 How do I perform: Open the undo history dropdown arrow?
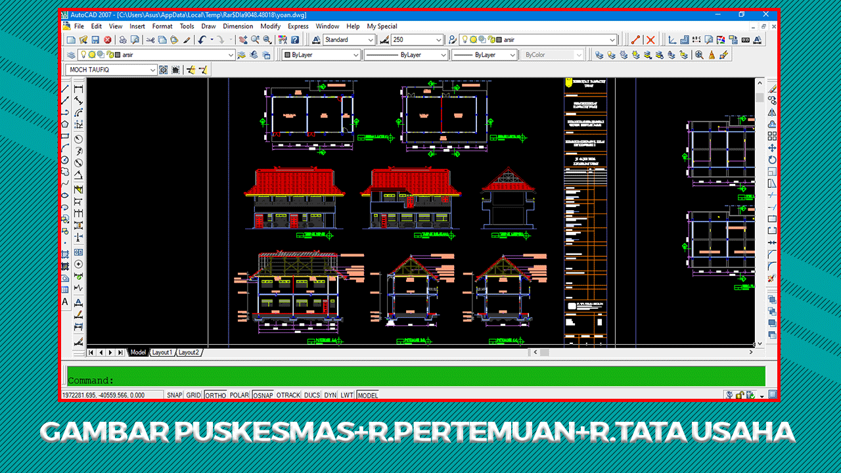[x=212, y=40]
